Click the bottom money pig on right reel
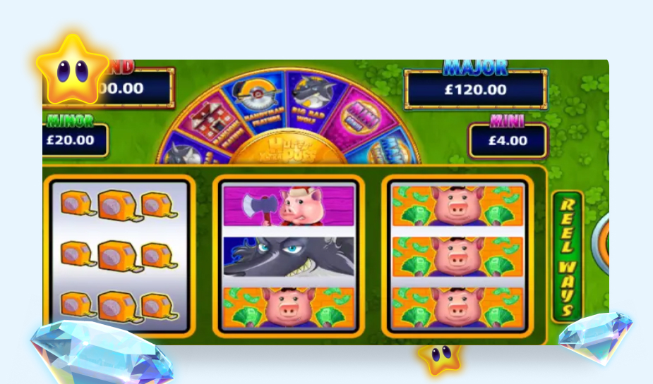The width and height of the screenshot is (653, 384). tap(457, 307)
